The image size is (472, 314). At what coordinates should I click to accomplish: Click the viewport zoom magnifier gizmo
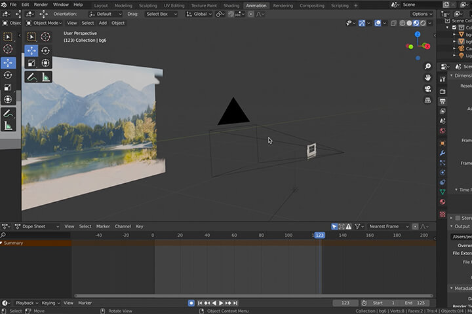tap(427, 67)
